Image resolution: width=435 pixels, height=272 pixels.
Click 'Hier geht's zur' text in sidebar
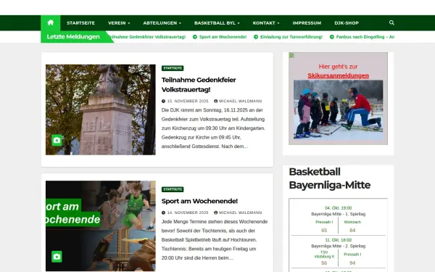[x=338, y=67]
